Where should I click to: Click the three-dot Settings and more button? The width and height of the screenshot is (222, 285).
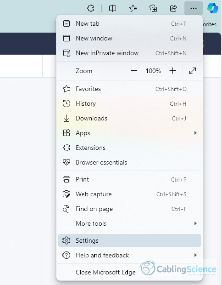[x=194, y=8]
